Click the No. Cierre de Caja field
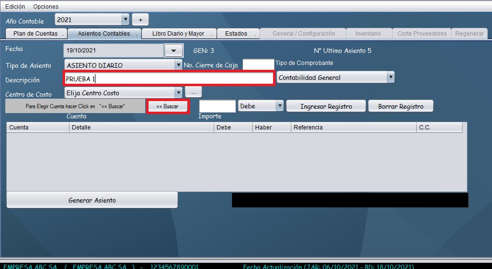The width and height of the screenshot is (492, 269). 258,64
